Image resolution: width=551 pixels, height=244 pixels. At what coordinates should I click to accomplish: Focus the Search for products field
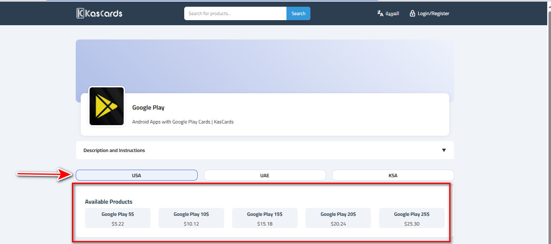pos(235,13)
